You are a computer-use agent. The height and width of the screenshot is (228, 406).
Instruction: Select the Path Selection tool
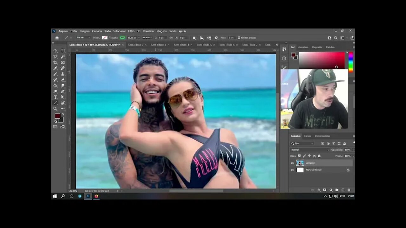(63, 97)
